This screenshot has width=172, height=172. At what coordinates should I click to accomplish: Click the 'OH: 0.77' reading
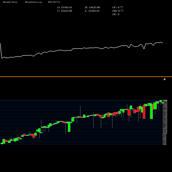coord(118,11)
